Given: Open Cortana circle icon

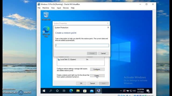Looking at the screenshot, I should tap(57, 91).
